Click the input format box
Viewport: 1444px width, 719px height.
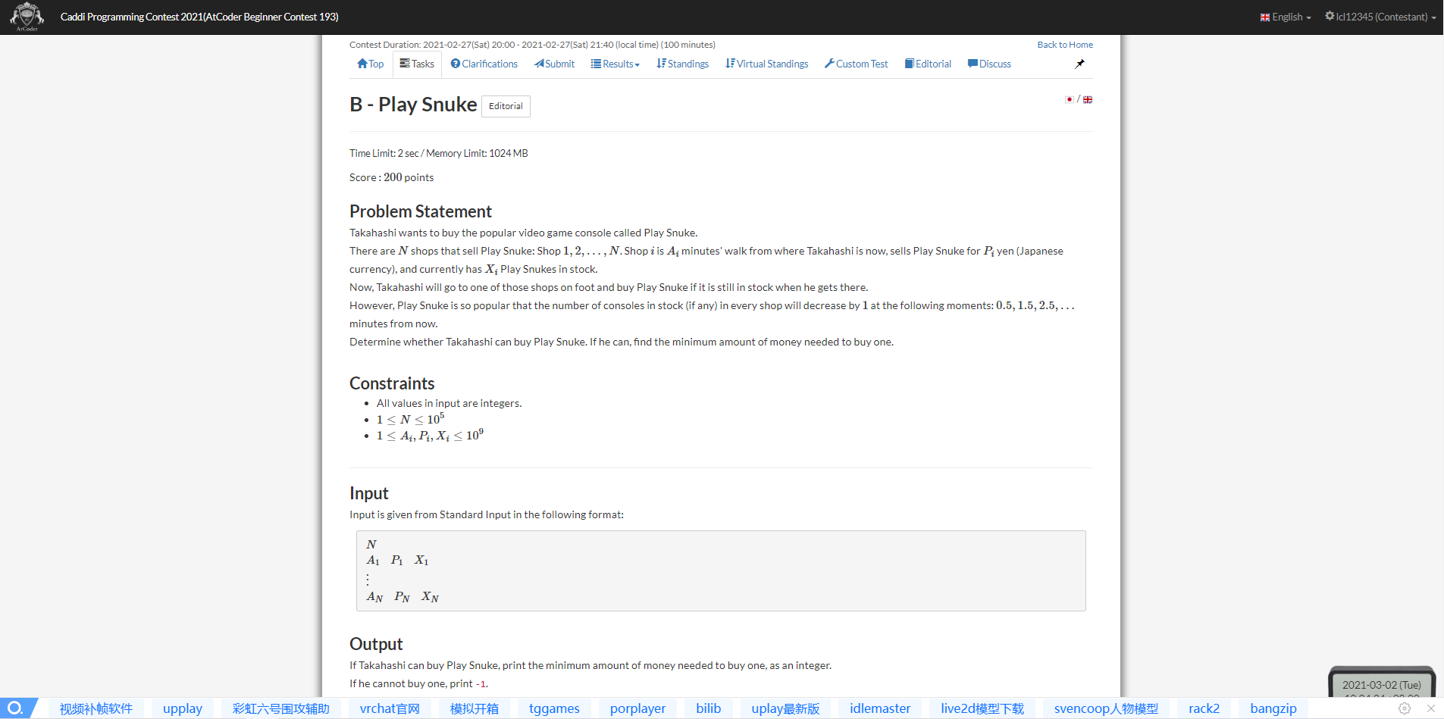(x=721, y=571)
